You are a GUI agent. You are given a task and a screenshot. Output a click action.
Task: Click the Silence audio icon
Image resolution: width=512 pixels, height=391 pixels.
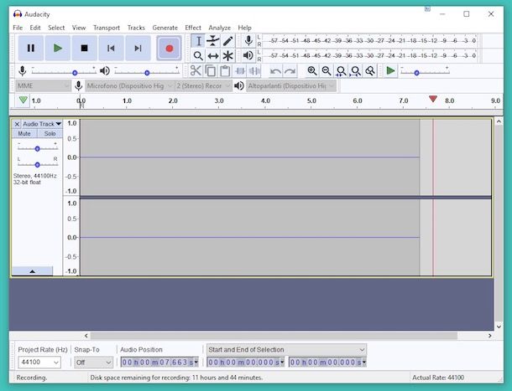(254, 70)
